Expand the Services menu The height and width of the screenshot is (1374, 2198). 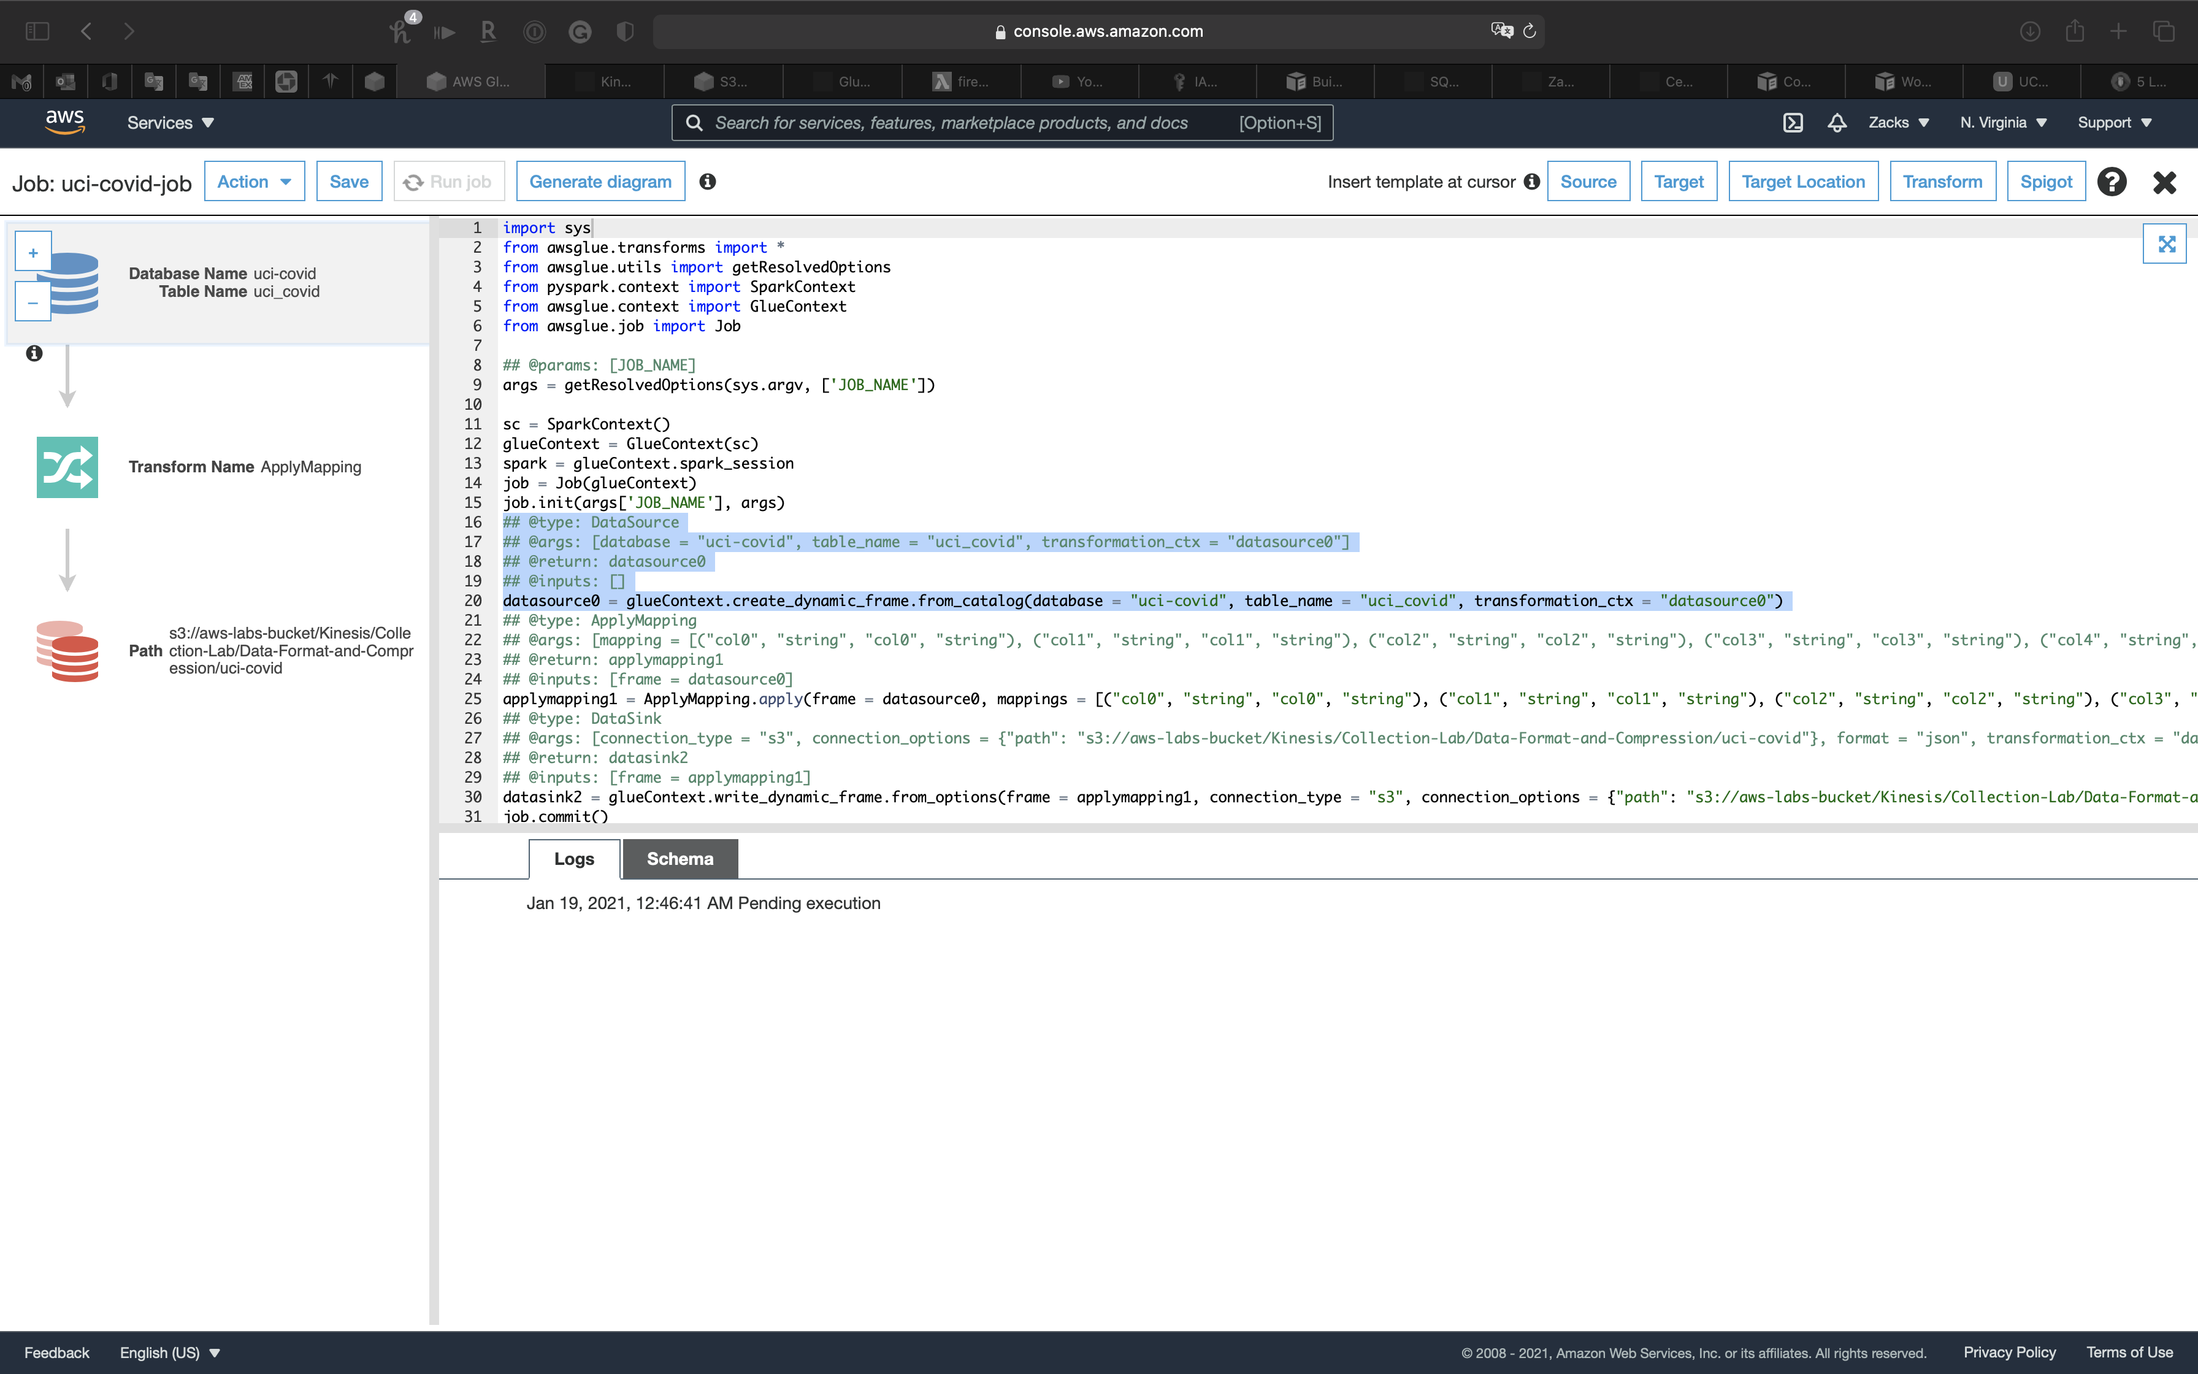(170, 123)
